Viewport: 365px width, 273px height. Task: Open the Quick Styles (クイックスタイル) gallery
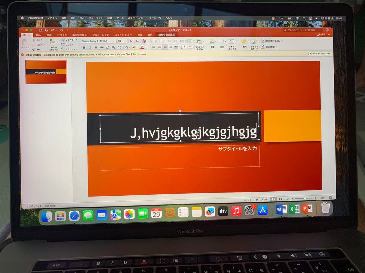pyautogui.click(x=254, y=42)
